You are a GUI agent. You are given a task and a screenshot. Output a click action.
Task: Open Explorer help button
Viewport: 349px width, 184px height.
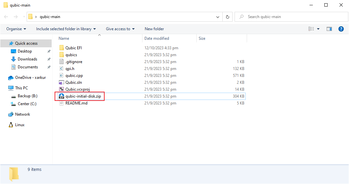(341, 29)
